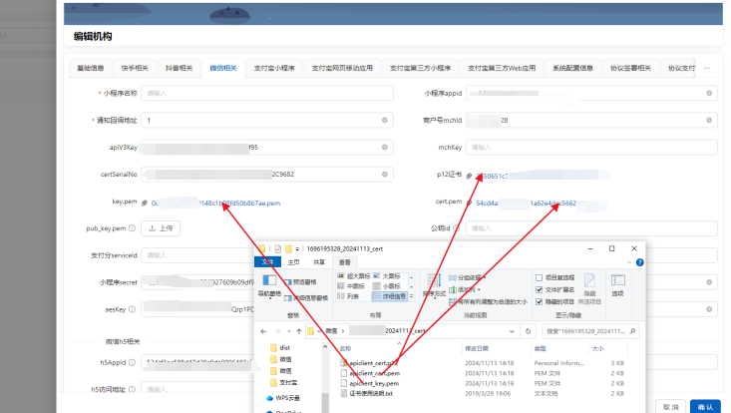Open the uploaded key.pem file link
The image size is (731, 413).
215,204
